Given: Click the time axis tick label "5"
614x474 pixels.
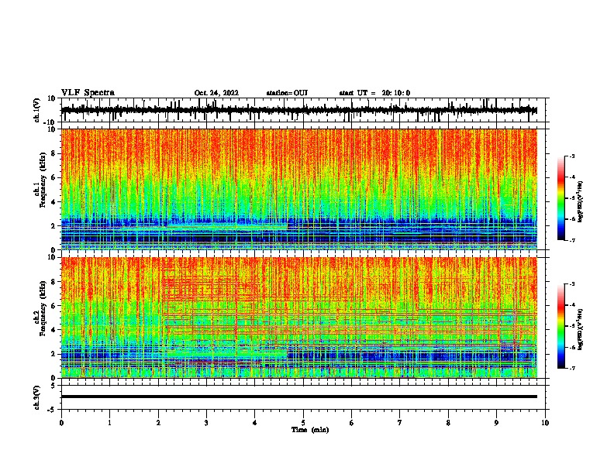Looking at the screenshot, I should coord(303,423).
